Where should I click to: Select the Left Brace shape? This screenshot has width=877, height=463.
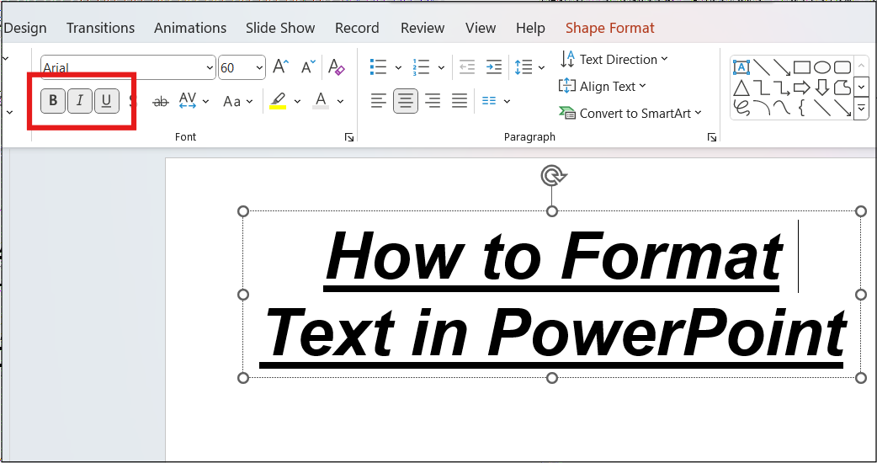801,107
